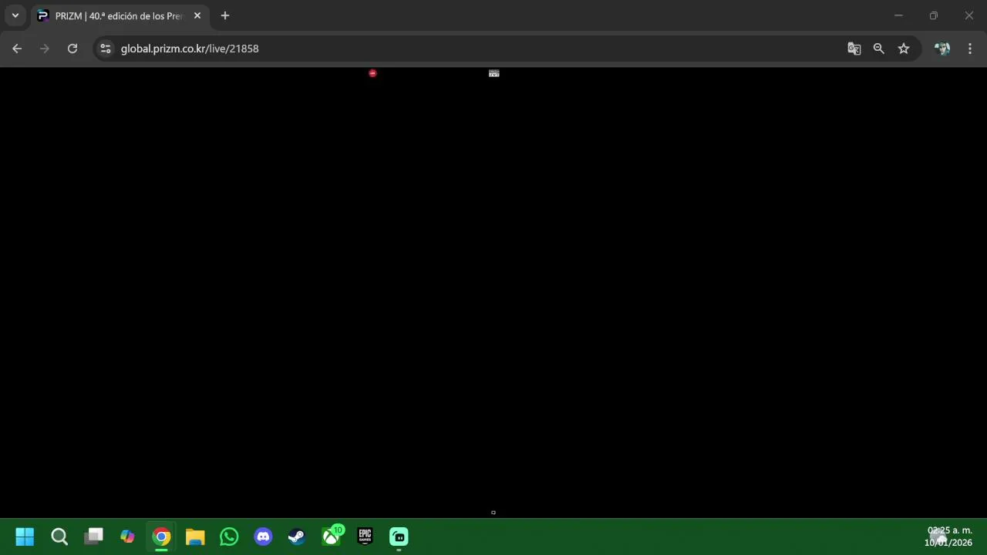Go back to the previous page
This screenshot has width=987, height=555.
tap(17, 49)
